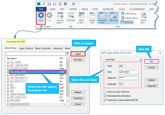Click Cancel in SAP Logon dialog

(x=152, y=67)
